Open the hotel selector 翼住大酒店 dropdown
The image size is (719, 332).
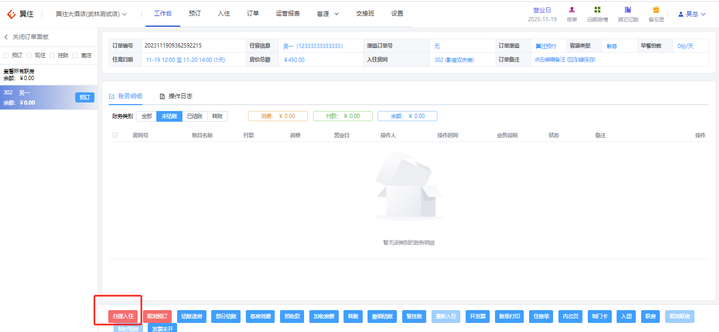(91, 14)
